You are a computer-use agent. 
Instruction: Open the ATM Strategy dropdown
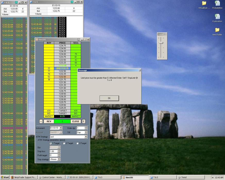[x=86, y=137]
